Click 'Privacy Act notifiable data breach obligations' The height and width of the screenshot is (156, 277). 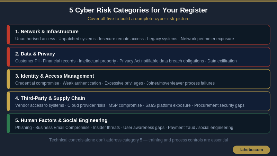click(162, 61)
